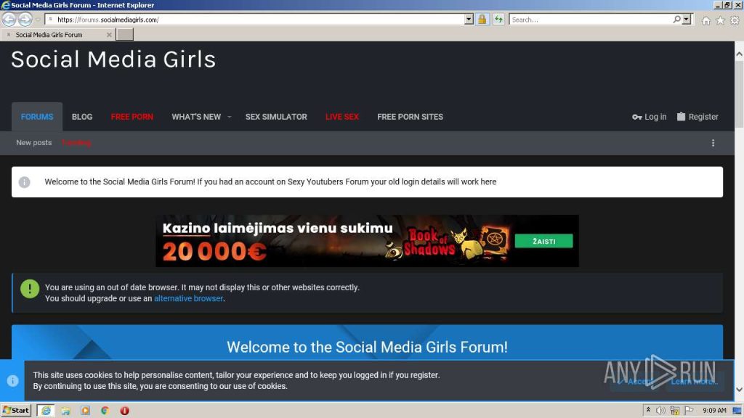Click the cookie notice info icon
Screen dimensions: 744x418
coord(13,380)
